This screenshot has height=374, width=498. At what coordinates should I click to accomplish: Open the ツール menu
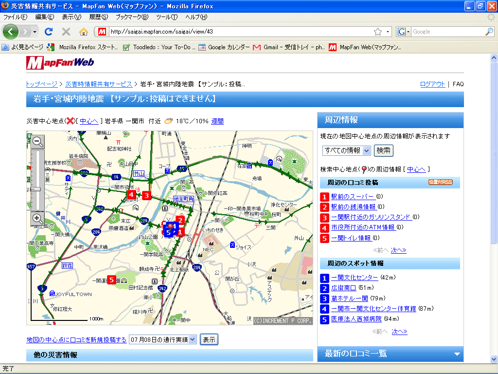click(168, 17)
